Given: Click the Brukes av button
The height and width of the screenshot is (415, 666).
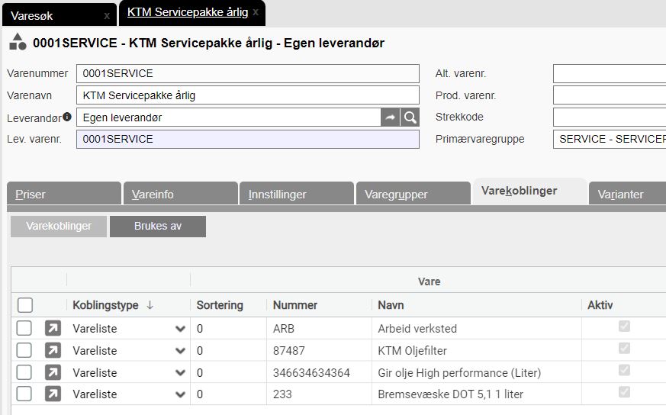Looking at the screenshot, I should point(158,226).
